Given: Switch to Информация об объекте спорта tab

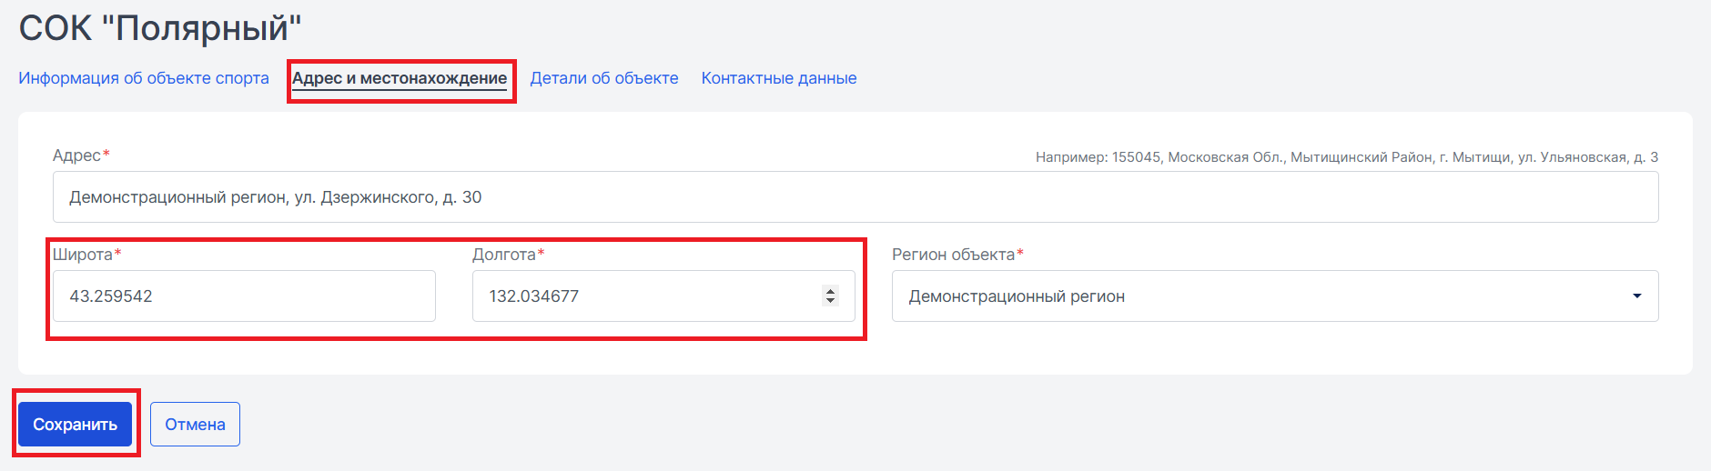Looking at the screenshot, I should click(x=144, y=78).
